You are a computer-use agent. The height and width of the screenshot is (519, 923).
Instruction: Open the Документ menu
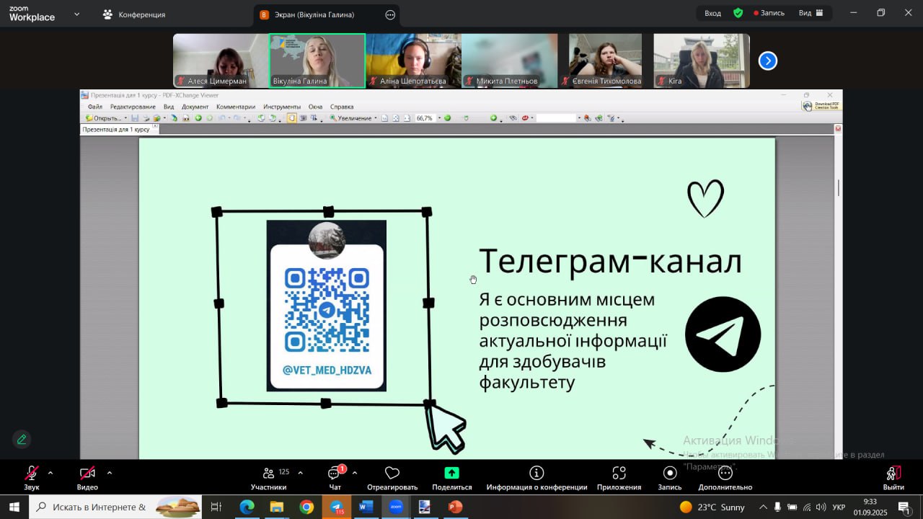point(195,107)
